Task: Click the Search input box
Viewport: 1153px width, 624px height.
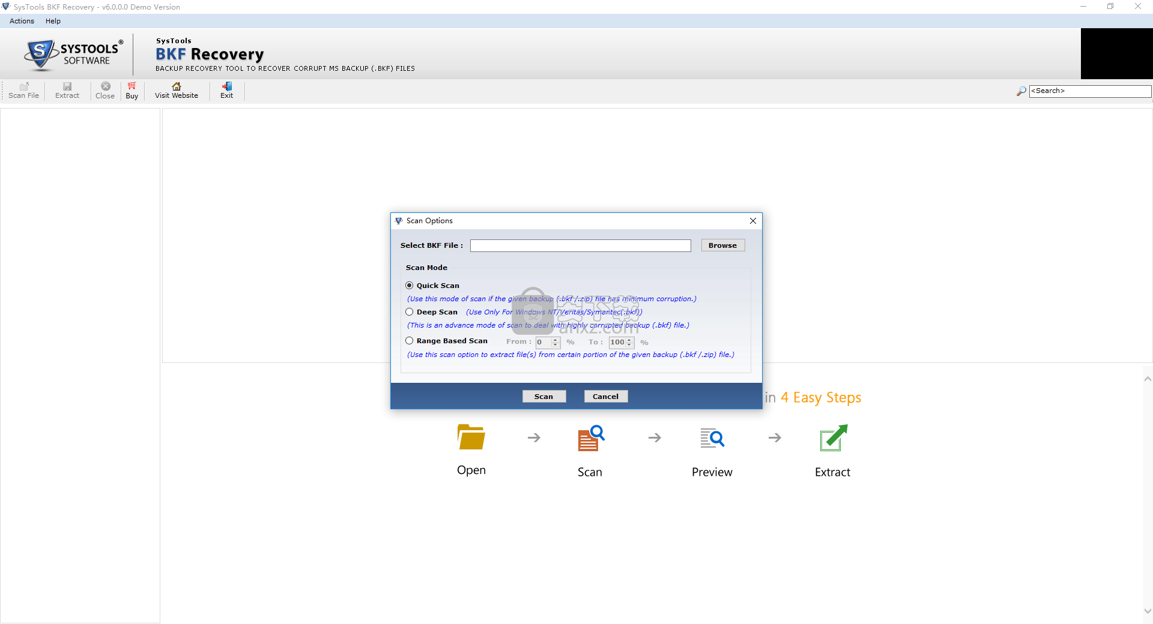Action: point(1090,91)
